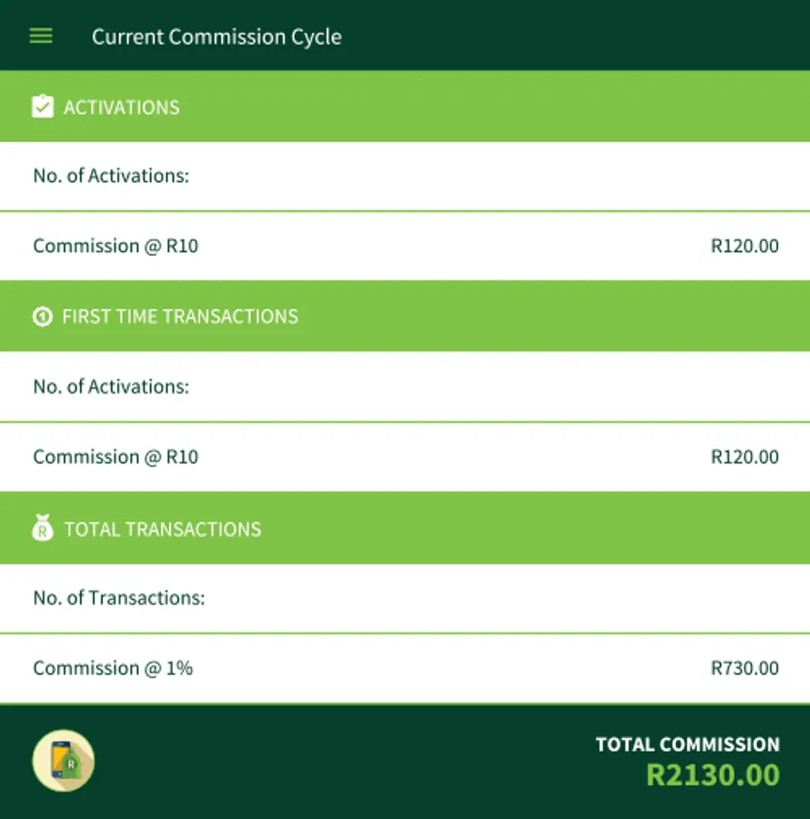
Task: Select the FIRST TIME TRANSACTIONS header
Action: pyautogui.click(x=180, y=317)
